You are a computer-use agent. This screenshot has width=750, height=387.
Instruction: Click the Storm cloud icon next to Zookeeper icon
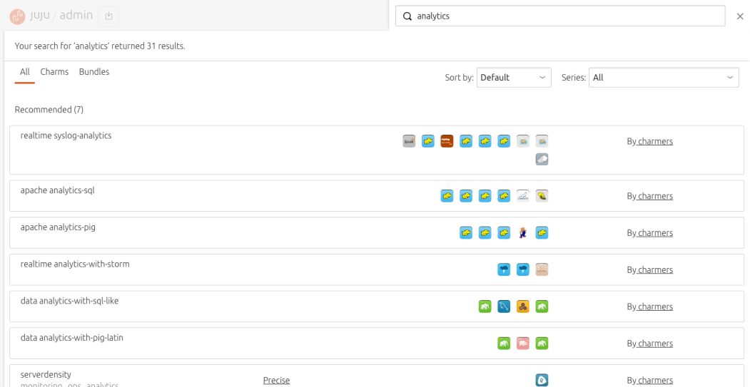[523, 269]
